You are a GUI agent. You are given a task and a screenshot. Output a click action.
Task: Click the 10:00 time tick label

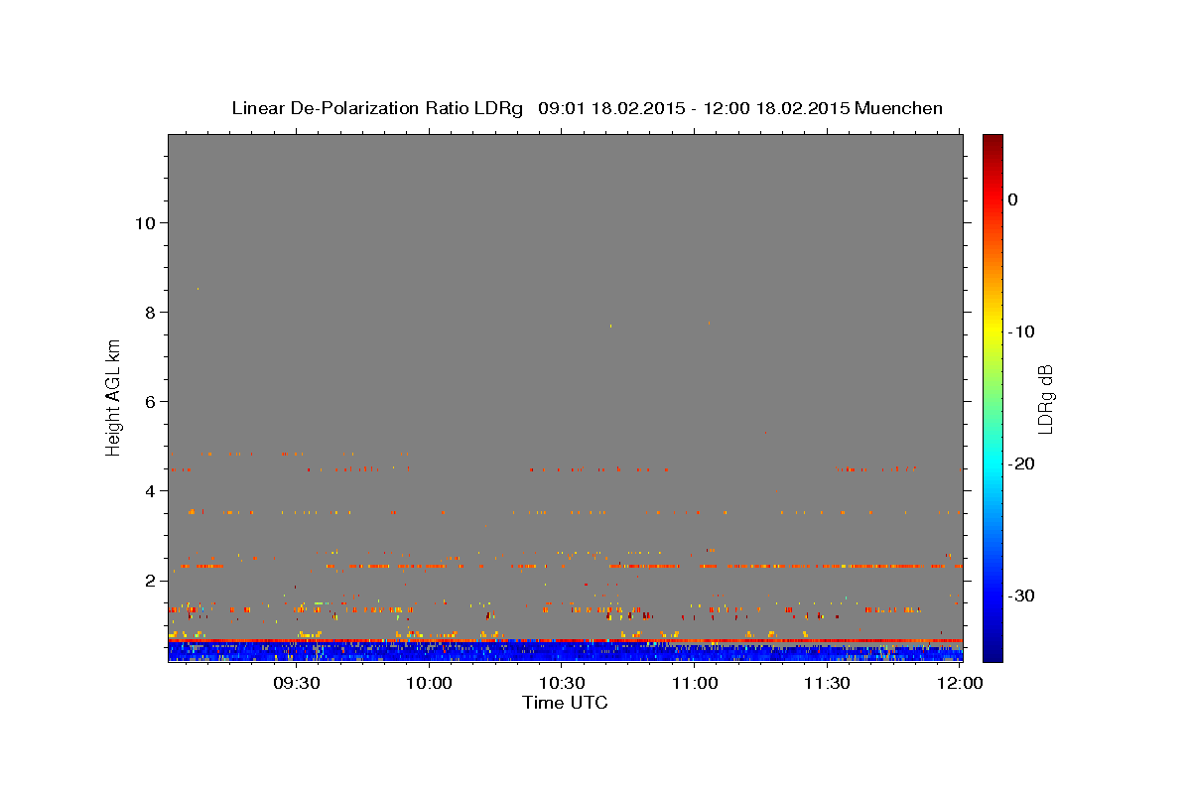(429, 683)
